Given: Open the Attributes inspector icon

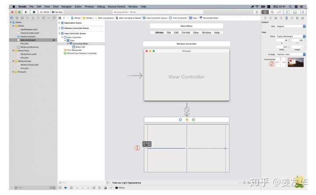Looking at the screenshot, I should pos(281,18).
